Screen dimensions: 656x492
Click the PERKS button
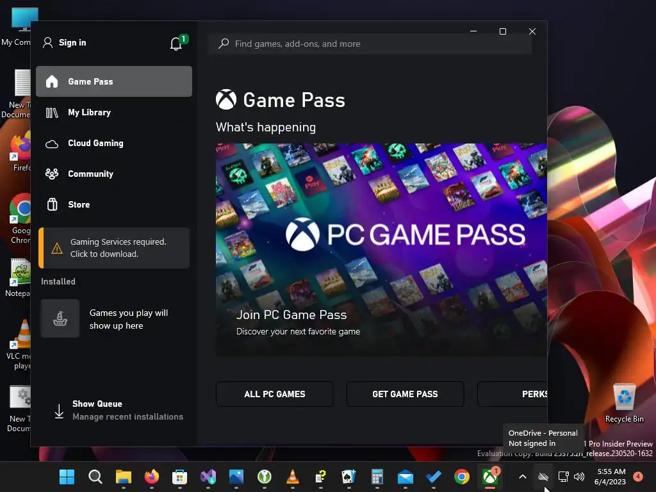513,394
